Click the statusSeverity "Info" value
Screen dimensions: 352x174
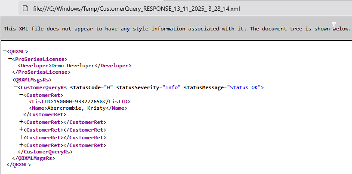(x=172, y=87)
